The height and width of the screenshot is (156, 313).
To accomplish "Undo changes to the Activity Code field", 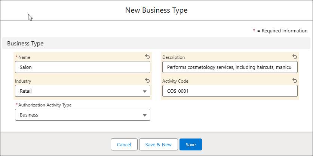I will pyautogui.click(x=294, y=80).
